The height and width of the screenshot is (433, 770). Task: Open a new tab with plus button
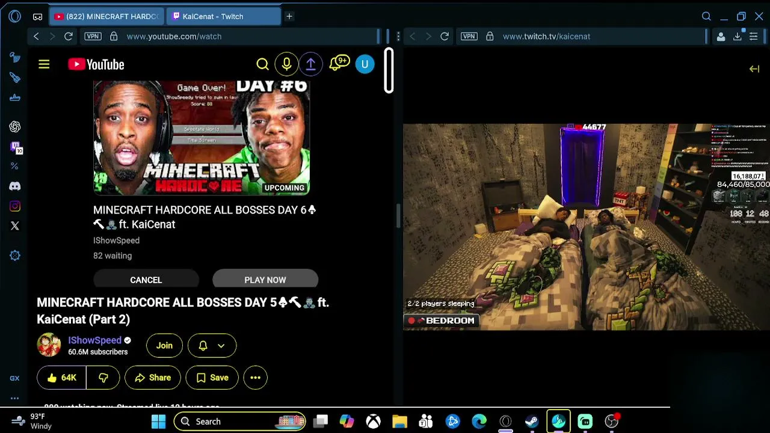(289, 16)
